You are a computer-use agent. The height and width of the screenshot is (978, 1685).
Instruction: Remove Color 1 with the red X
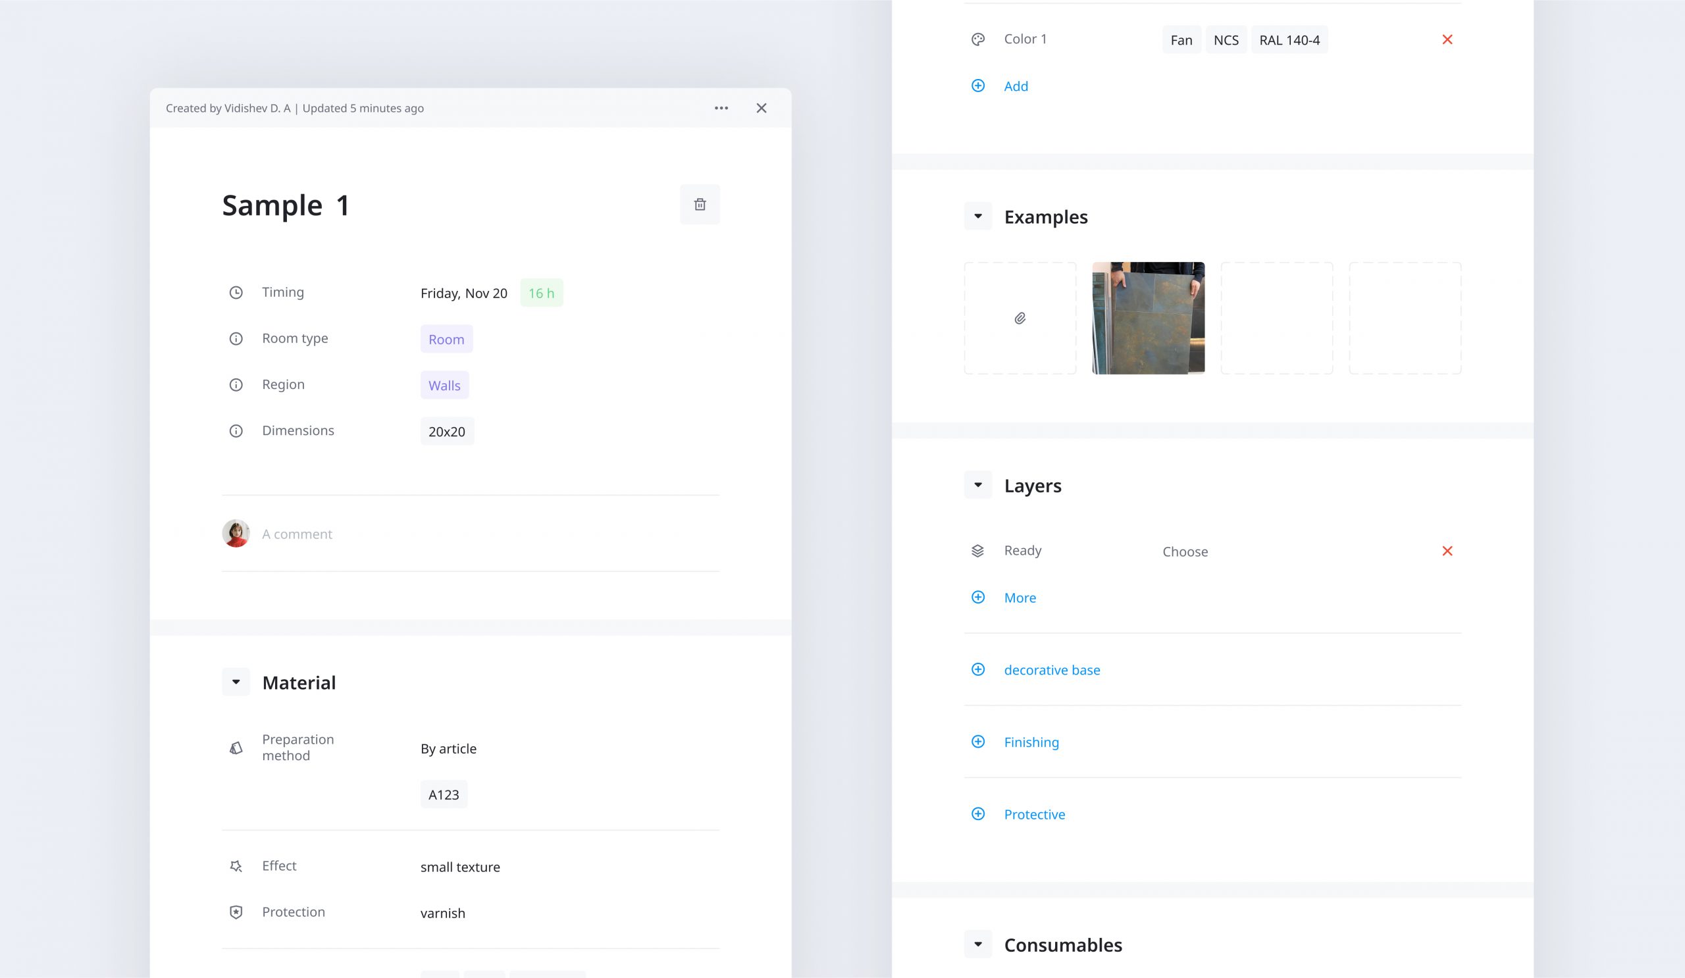(x=1447, y=40)
